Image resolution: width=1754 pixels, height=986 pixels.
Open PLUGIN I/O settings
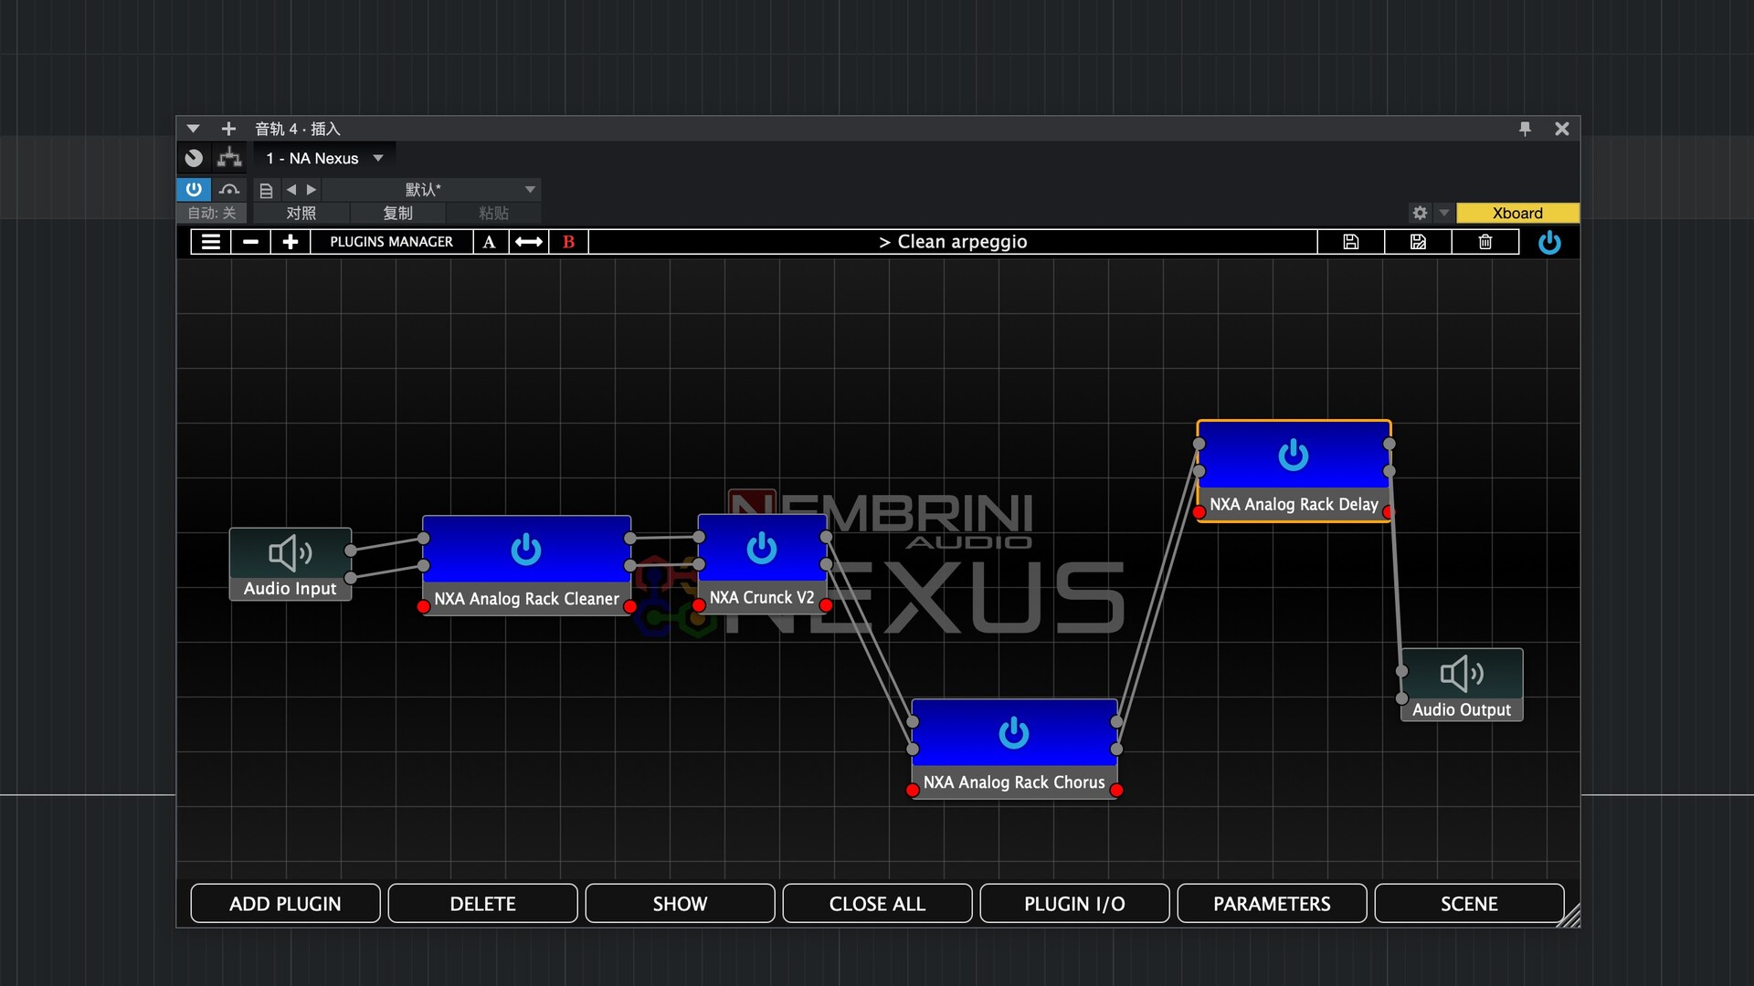point(1074,904)
